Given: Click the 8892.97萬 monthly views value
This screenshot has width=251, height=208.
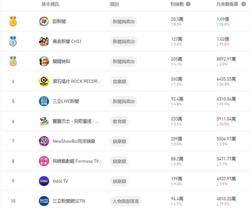Looking at the screenshot, I should [x=226, y=59].
